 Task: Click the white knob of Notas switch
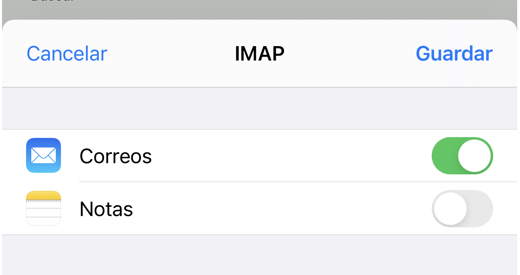click(450, 208)
